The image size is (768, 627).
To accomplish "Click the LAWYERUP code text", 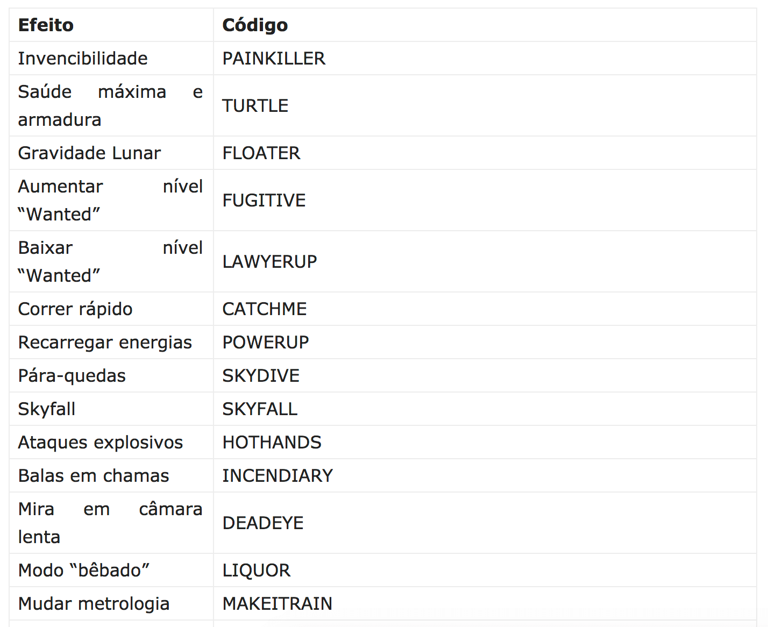I will (x=269, y=262).
